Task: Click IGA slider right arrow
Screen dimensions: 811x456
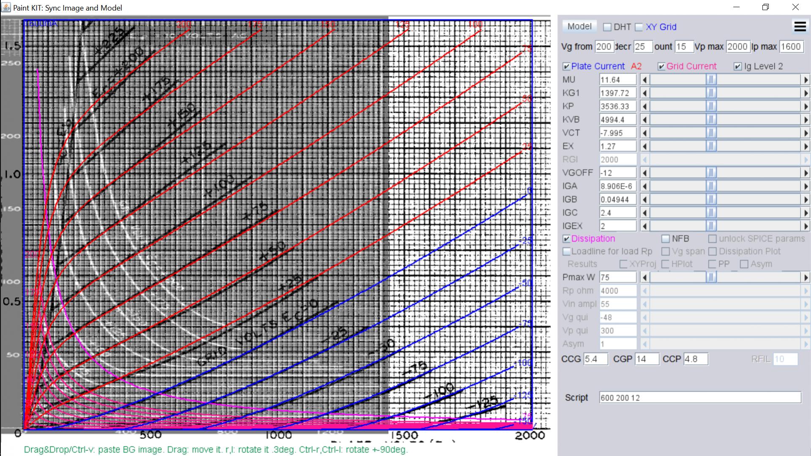Action: 806,186
